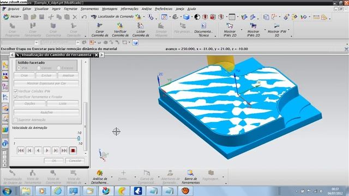
Task: Close the Visualização do Caminho de Ferramenta dialog
Action: click(x=96, y=55)
